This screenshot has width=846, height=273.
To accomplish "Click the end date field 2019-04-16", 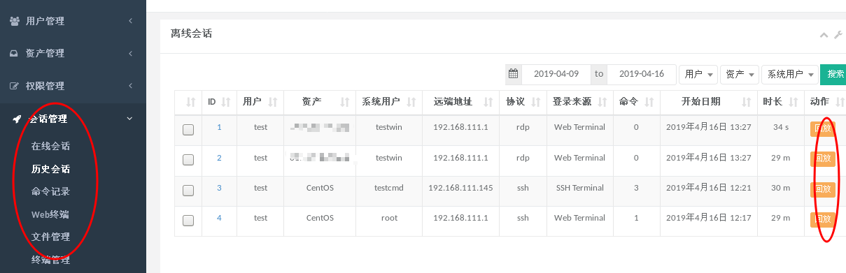I will 642,74.
